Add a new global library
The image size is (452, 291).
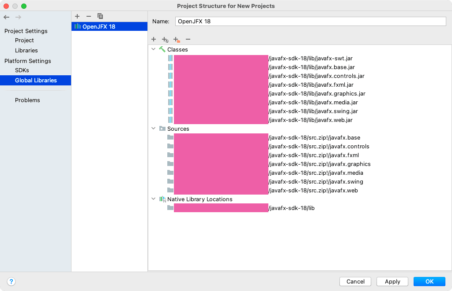[77, 16]
